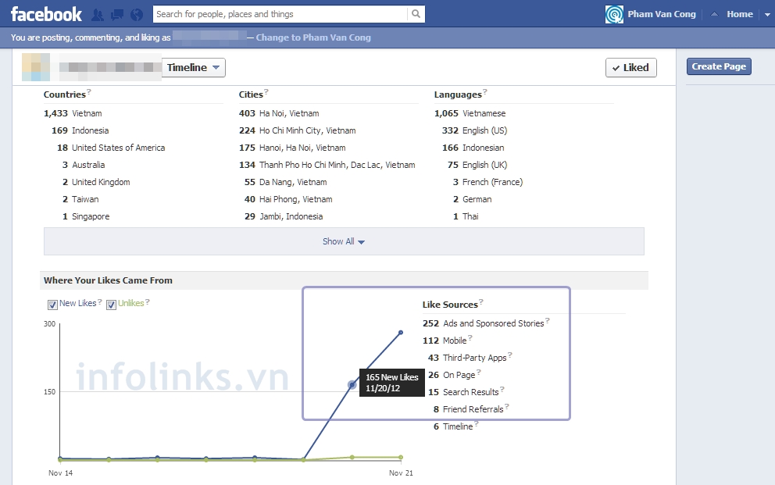The width and height of the screenshot is (775, 485).
Task: Click help mark next to Unlikes
Action: 148,301
